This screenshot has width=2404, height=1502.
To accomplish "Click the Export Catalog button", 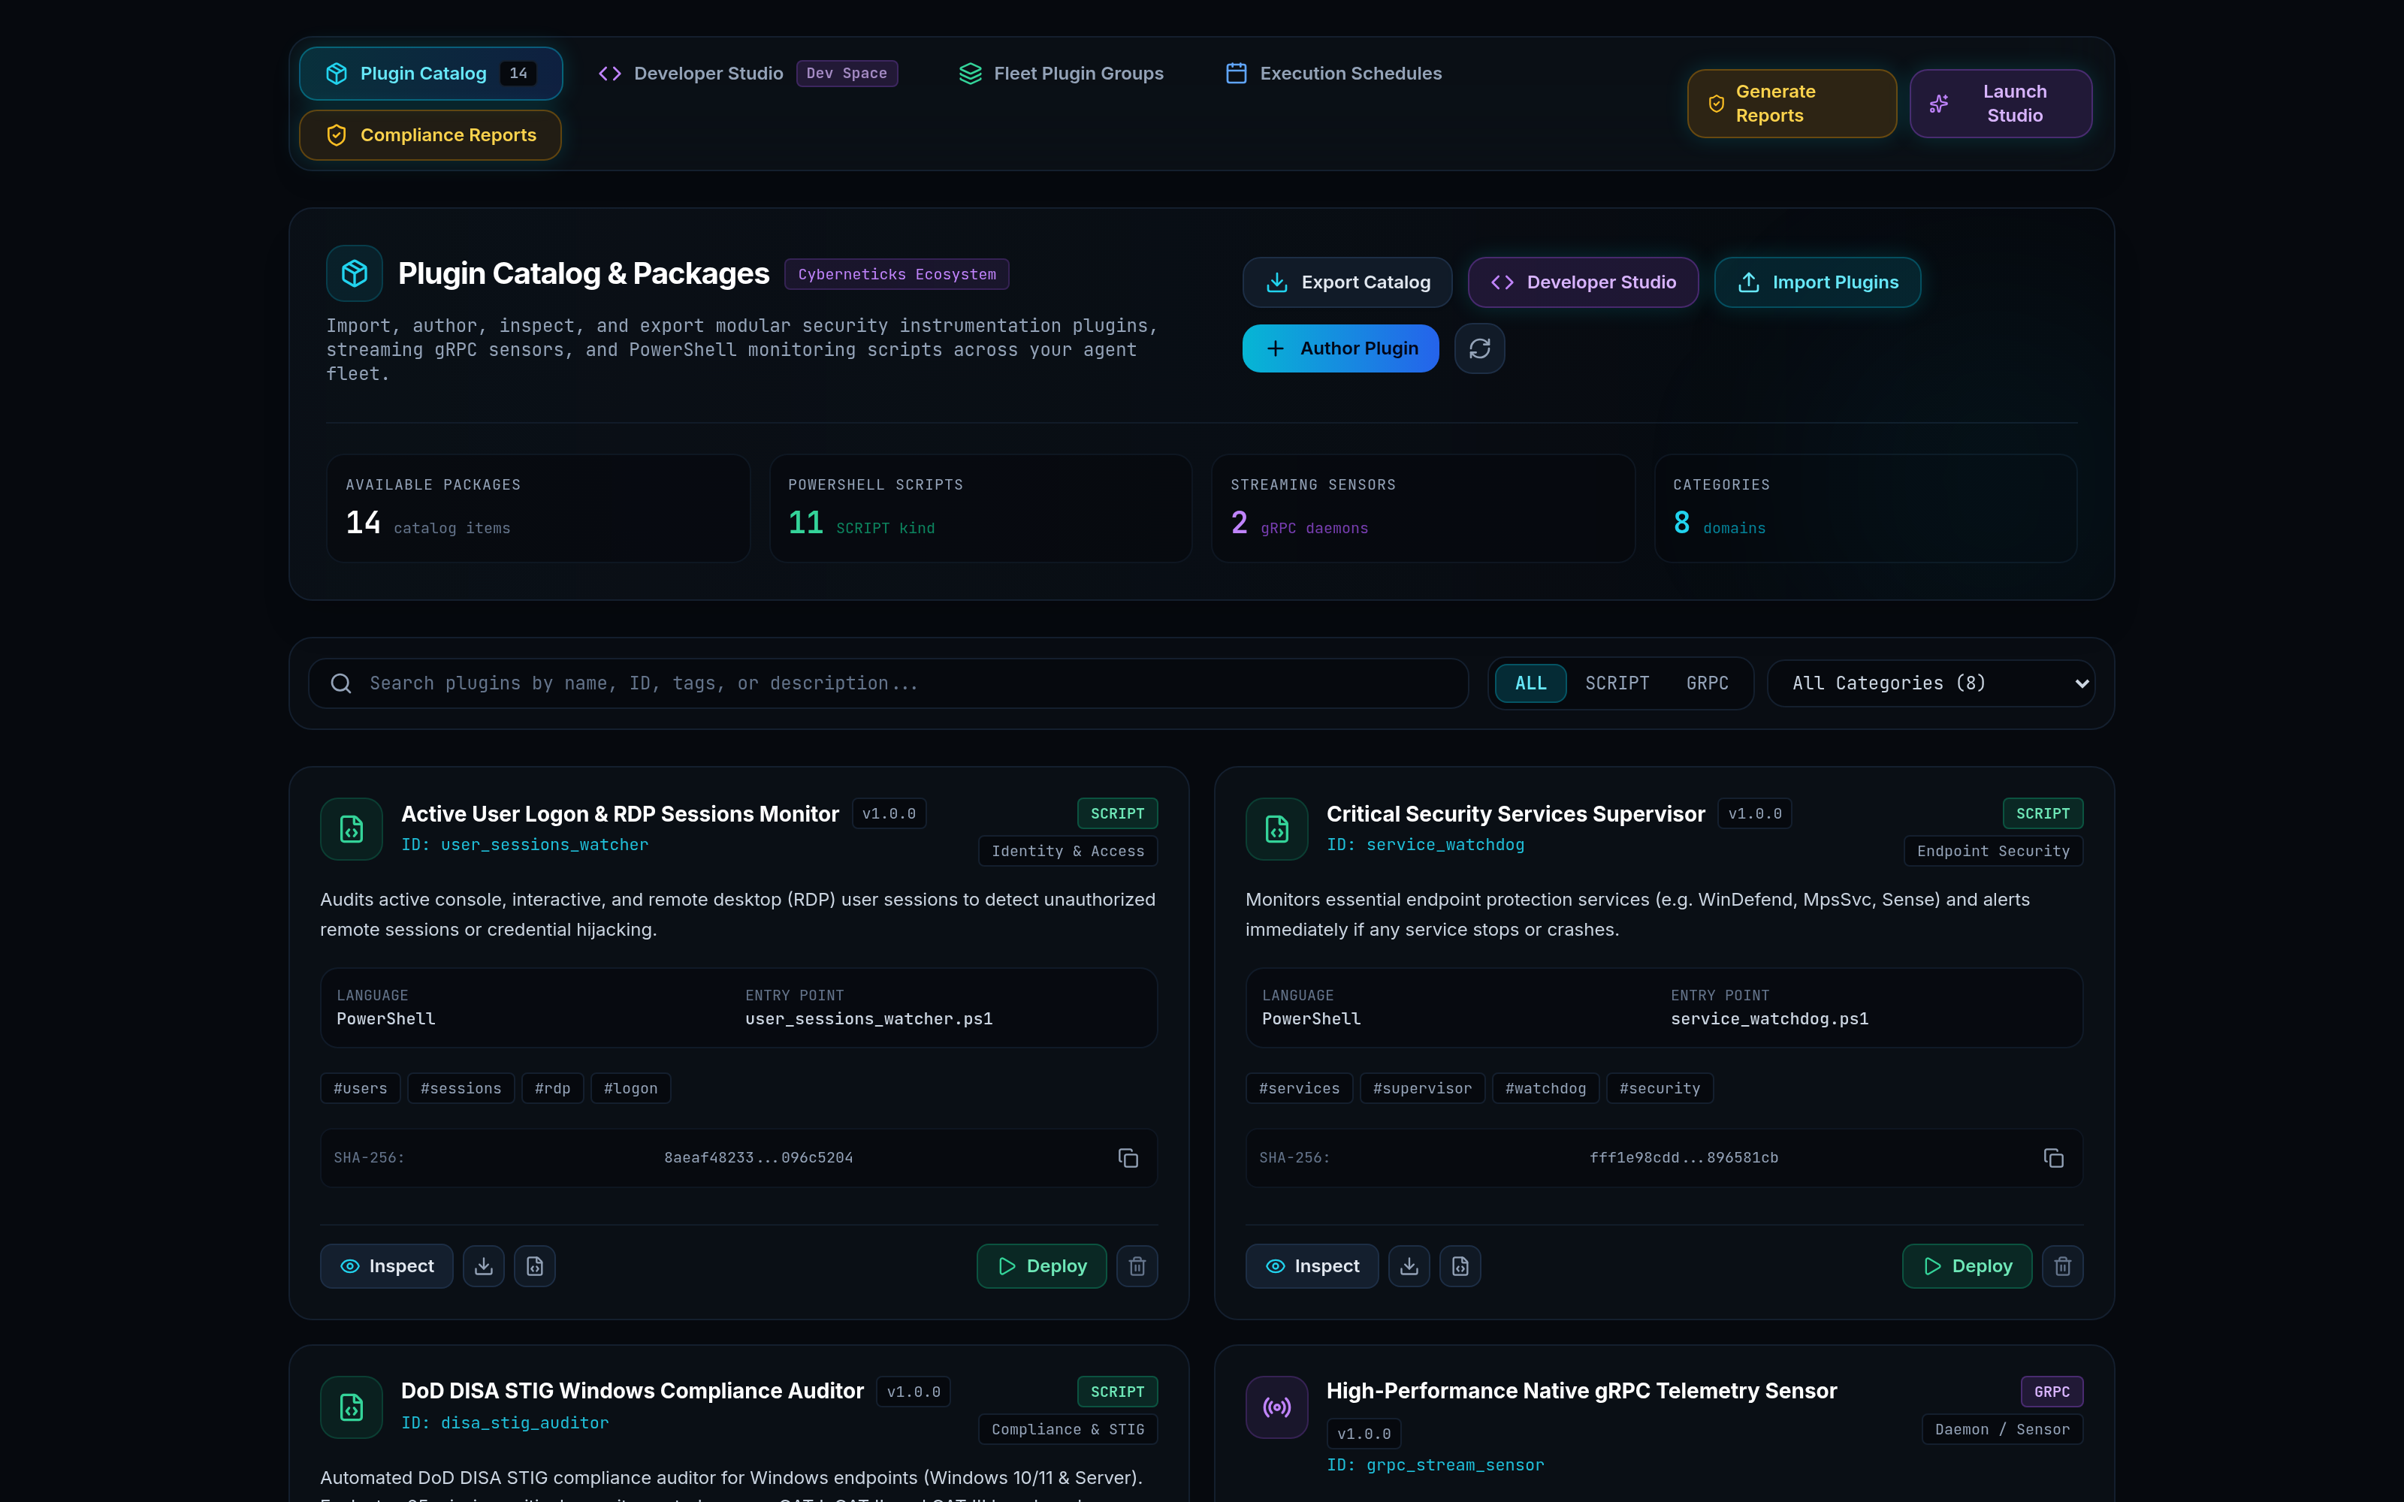I will click(x=1347, y=282).
